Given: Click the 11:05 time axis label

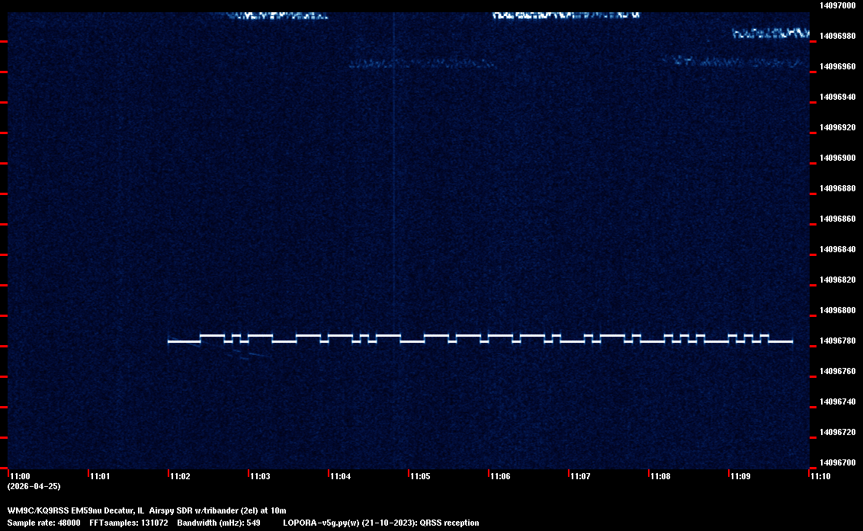Looking at the screenshot, I should (x=419, y=476).
